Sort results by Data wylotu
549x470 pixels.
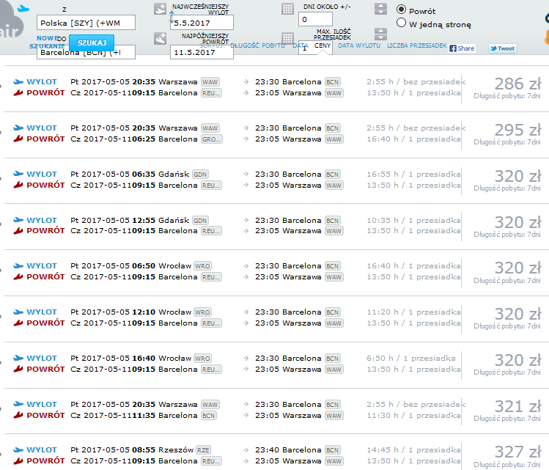pyautogui.click(x=359, y=45)
